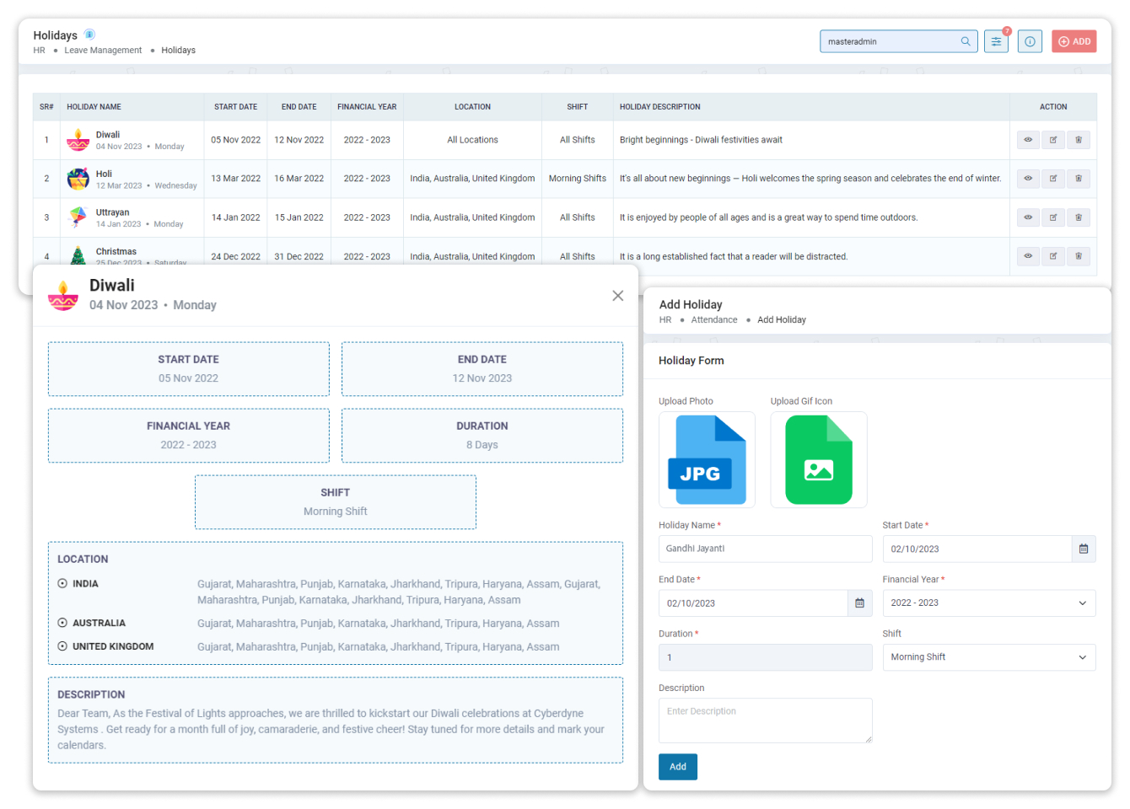
Task: Click the info icon in header
Action: (1030, 41)
